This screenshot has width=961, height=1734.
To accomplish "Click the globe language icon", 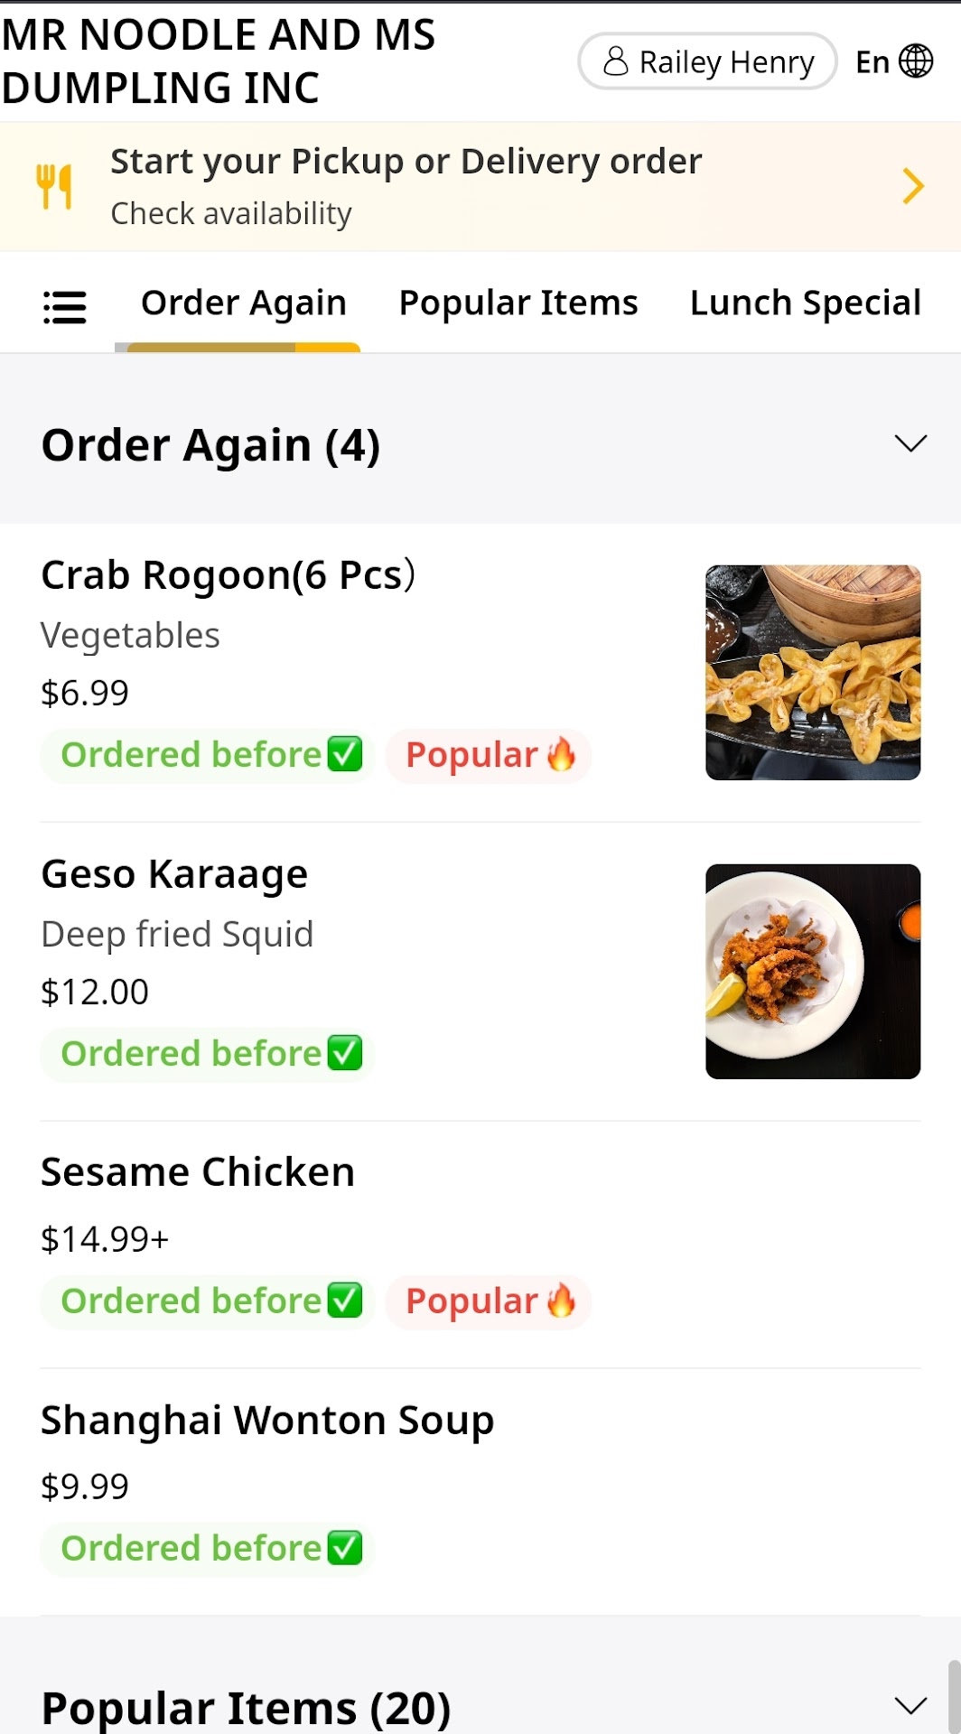I will click(x=916, y=61).
